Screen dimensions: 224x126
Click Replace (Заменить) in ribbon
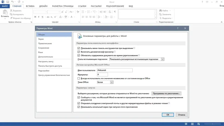click(x=165, y=14)
